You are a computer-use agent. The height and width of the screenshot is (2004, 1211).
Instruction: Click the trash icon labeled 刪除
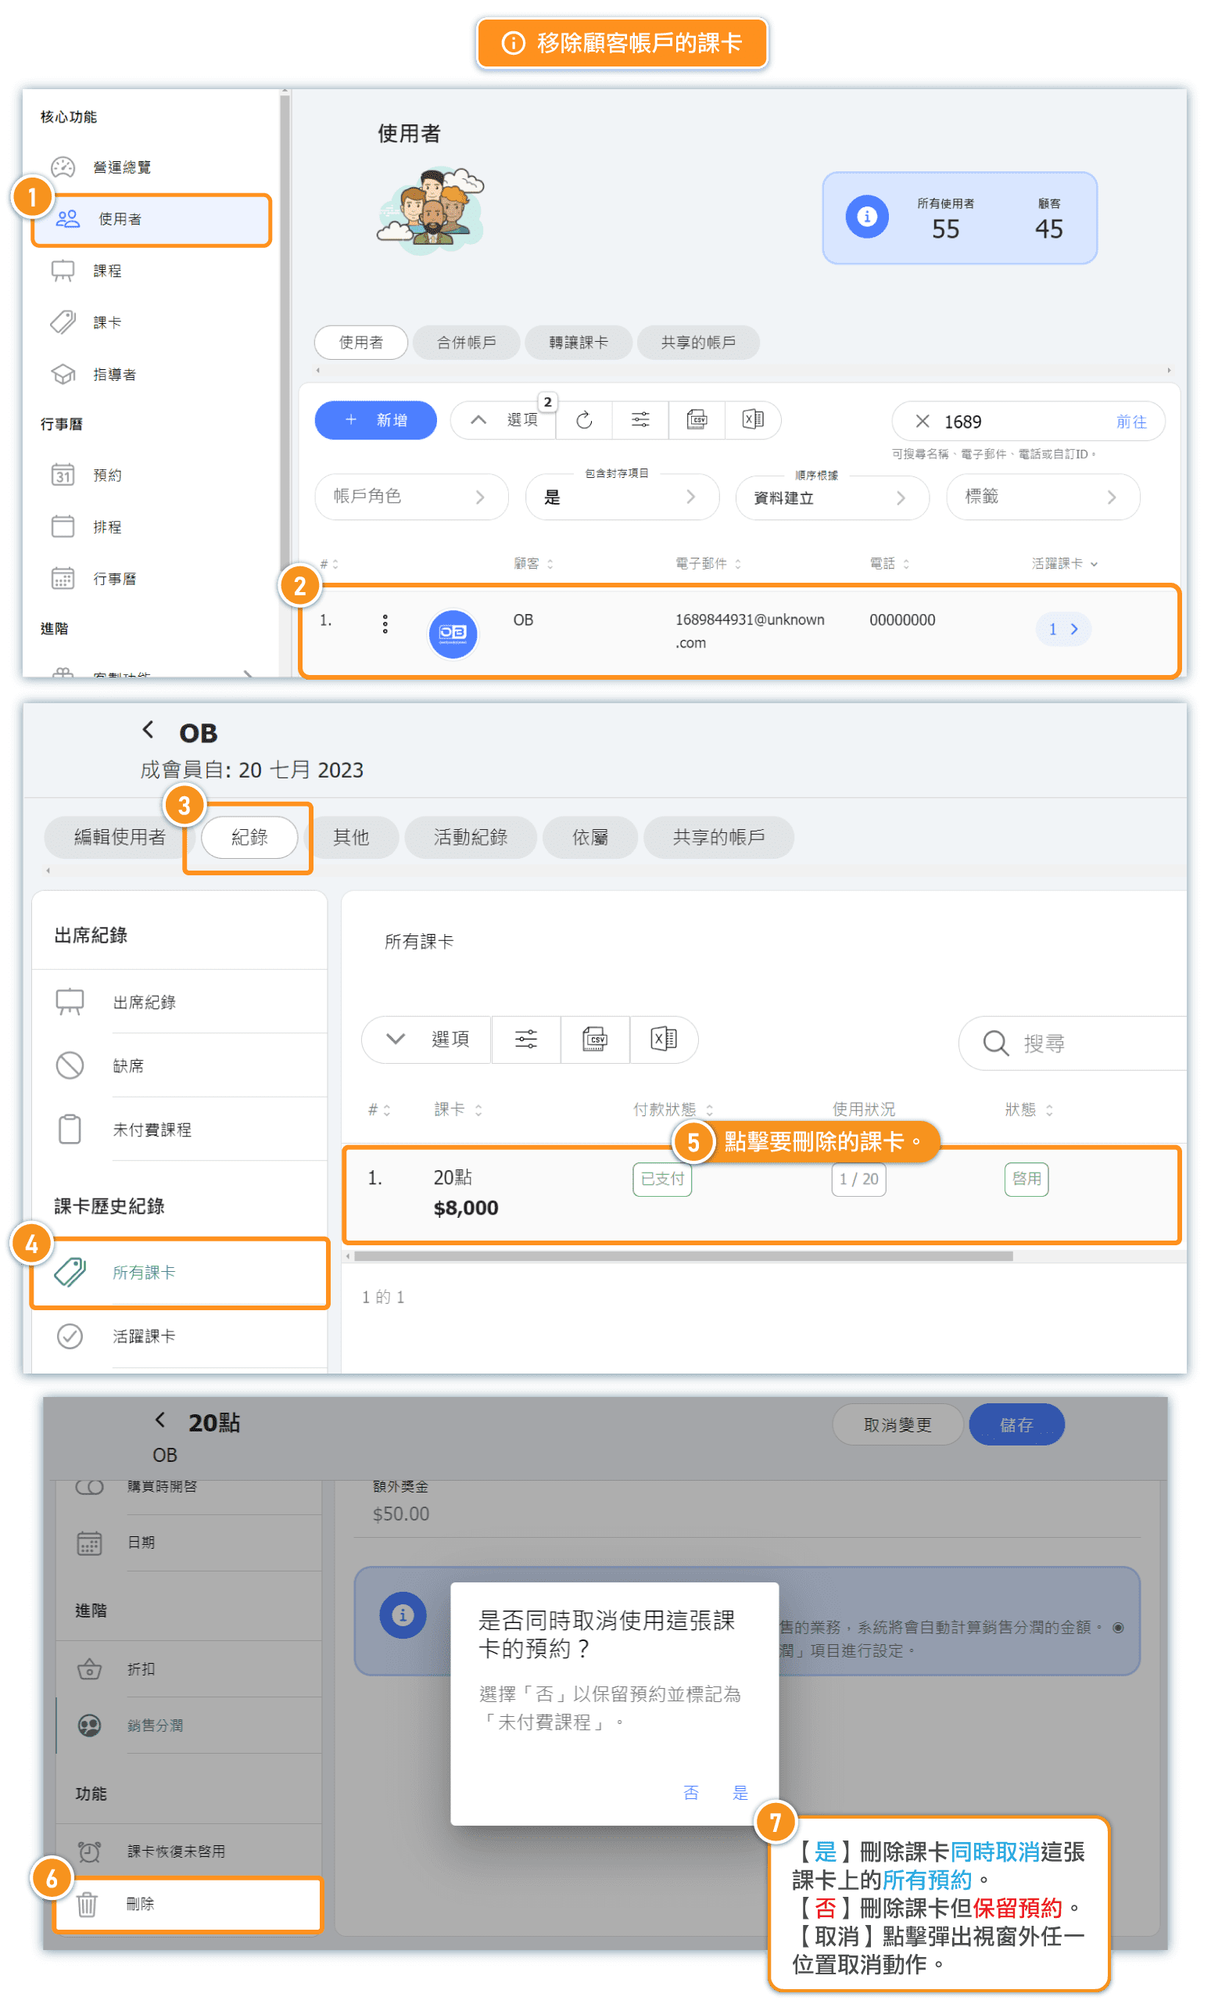(88, 1904)
